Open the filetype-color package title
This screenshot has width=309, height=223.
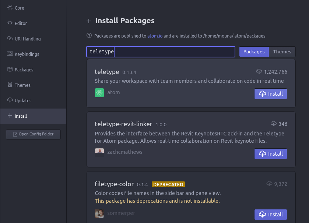tap(114, 184)
